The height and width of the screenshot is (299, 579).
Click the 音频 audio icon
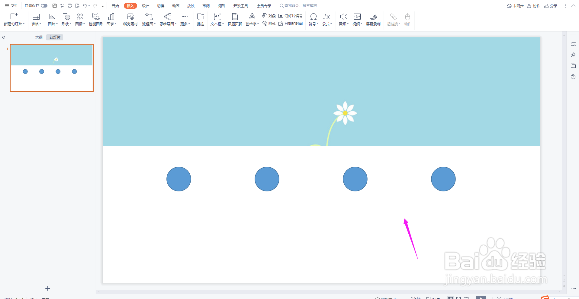click(x=344, y=17)
